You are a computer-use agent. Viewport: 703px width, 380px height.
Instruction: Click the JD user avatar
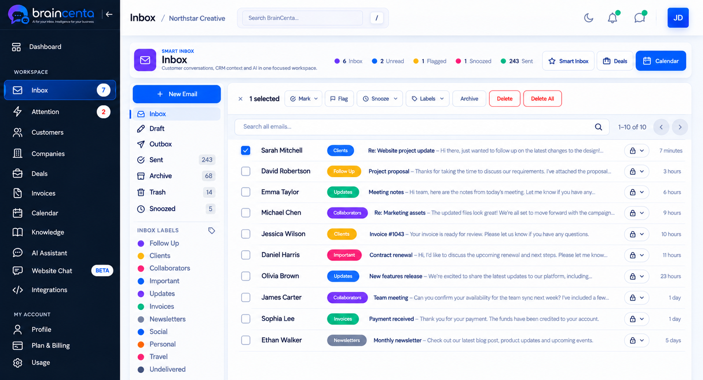(678, 18)
